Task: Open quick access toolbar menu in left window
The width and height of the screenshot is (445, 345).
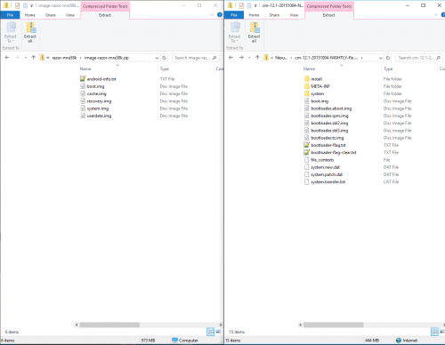Action: pyautogui.click(x=31, y=6)
